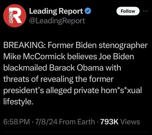Click the white R letter in the logo
This screenshot has width=152, height=135.
coord(17,15)
